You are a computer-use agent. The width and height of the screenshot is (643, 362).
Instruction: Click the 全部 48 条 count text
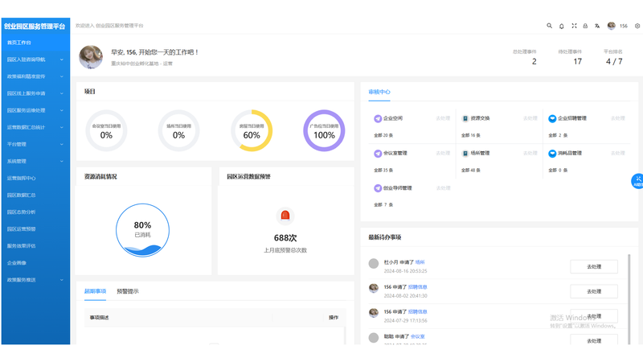tap(471, 171)
